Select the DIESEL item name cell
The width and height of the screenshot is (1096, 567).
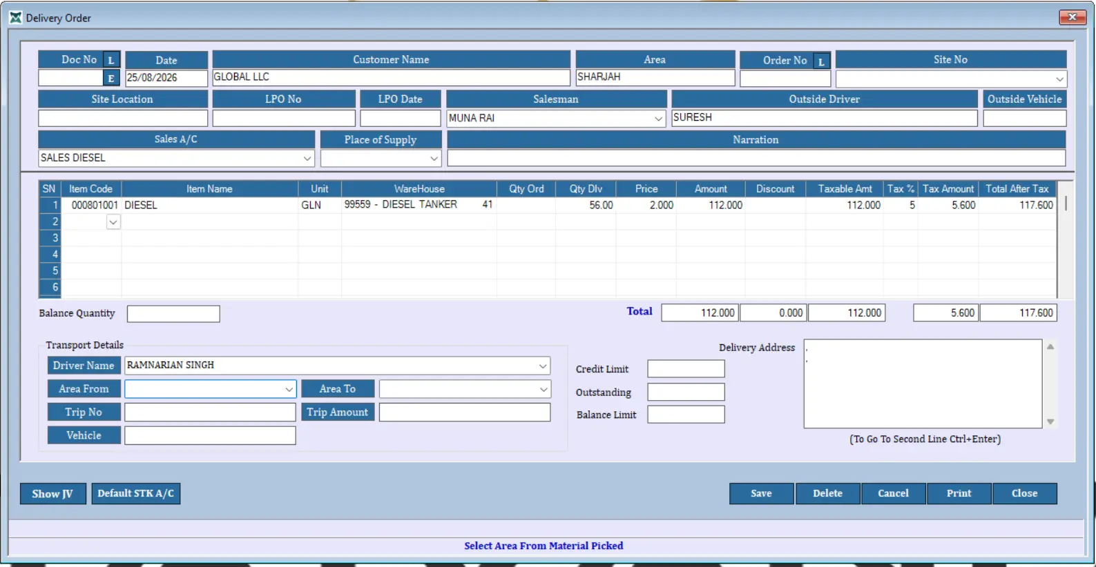(210, 205)
